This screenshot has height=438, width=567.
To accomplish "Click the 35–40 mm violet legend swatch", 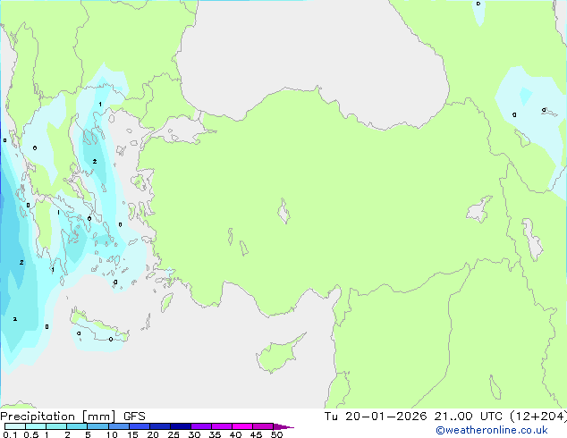I will coord(222,426).
